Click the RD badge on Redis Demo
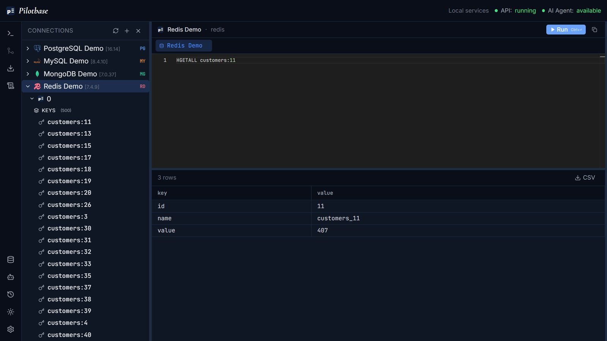The image size is (607, 341). [x=143, y=86]
